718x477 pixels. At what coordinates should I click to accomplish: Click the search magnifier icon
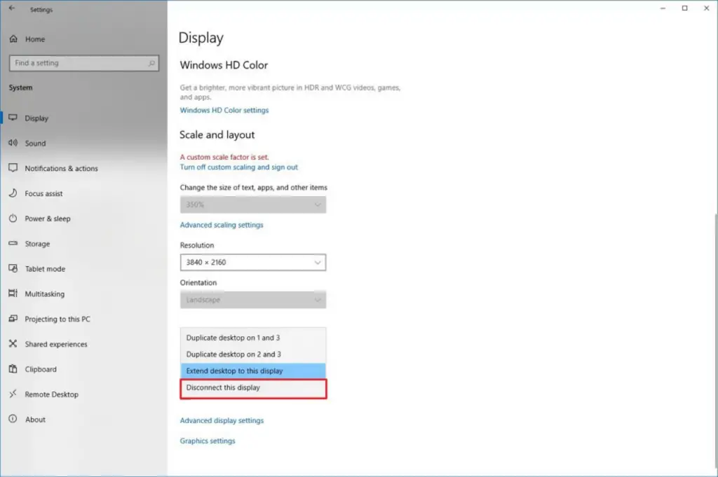pos(151,63)
